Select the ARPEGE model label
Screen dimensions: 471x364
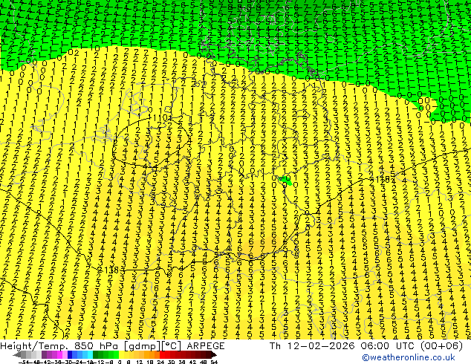(x=206, y=346)
